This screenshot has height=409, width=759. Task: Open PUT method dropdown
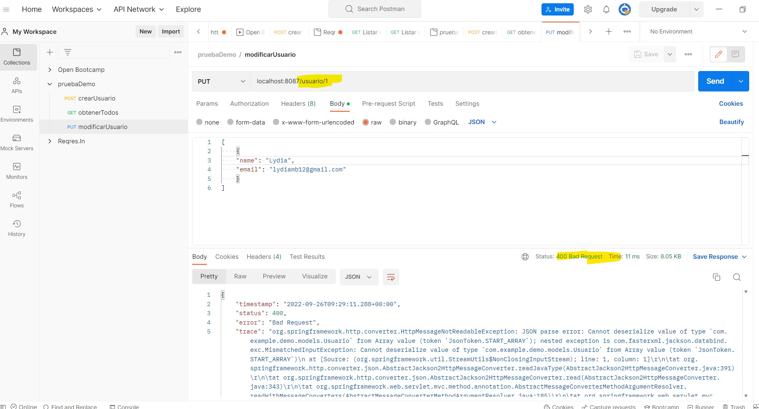click(x=222, y=81)
